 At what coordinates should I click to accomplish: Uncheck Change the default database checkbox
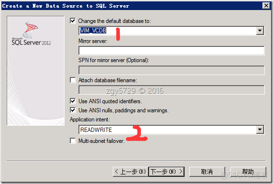(73, 21)
